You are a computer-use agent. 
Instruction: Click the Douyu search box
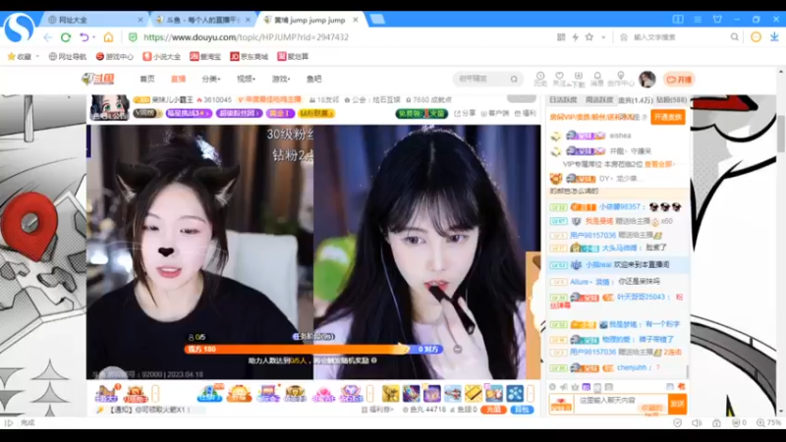pos(487,79)
